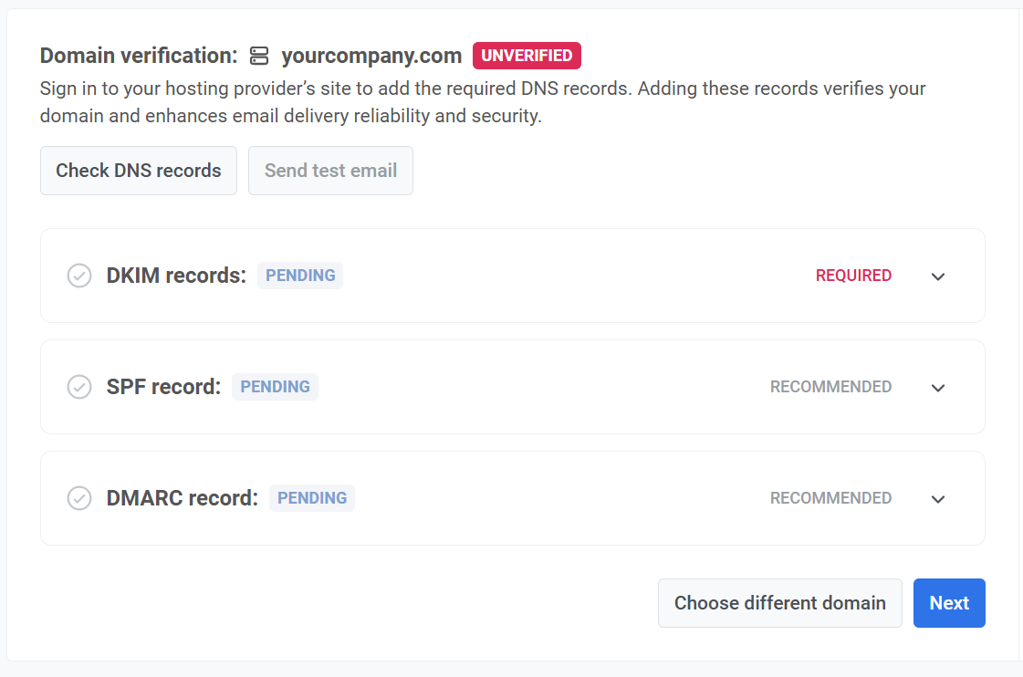The width and height of the screenshot is (1023, 677).
Task: Click the red UNVERIFIED status badge
Action: point(527,56)
